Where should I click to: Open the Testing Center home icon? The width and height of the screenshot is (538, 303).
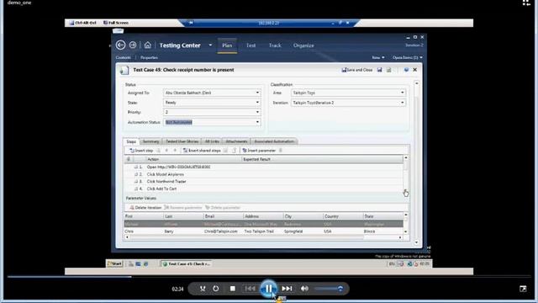point(148,45)
